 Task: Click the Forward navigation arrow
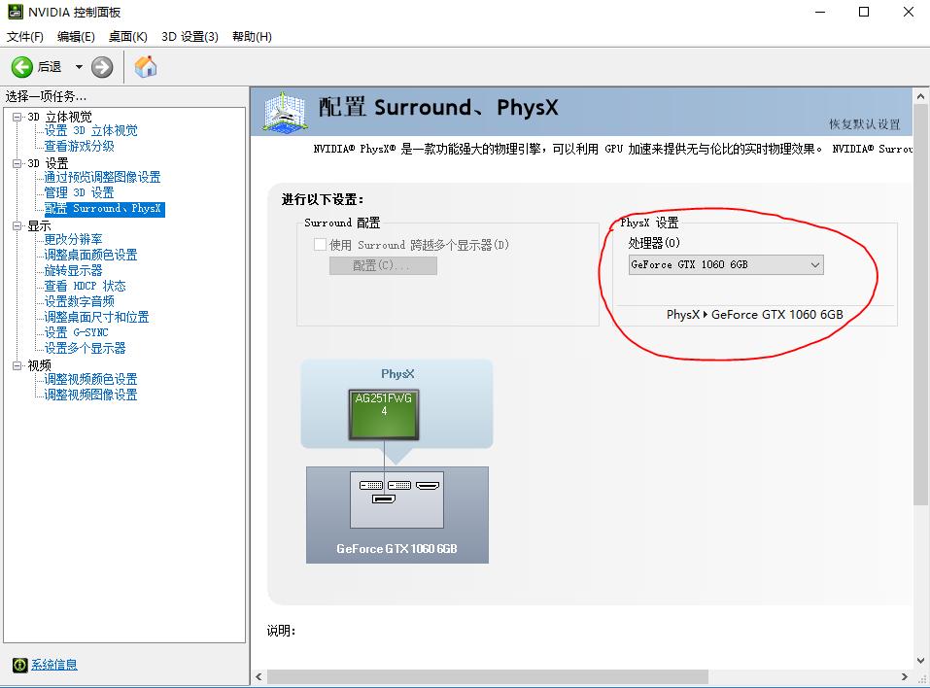point(102,66)
